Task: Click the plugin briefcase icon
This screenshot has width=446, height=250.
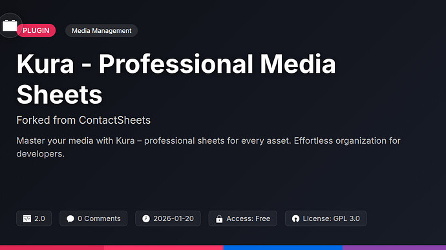Action: [10, 26]
